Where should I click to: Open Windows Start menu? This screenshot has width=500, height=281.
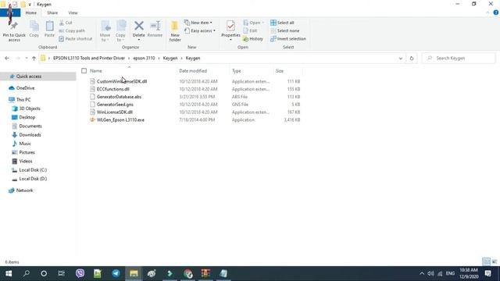click(9, 273)
